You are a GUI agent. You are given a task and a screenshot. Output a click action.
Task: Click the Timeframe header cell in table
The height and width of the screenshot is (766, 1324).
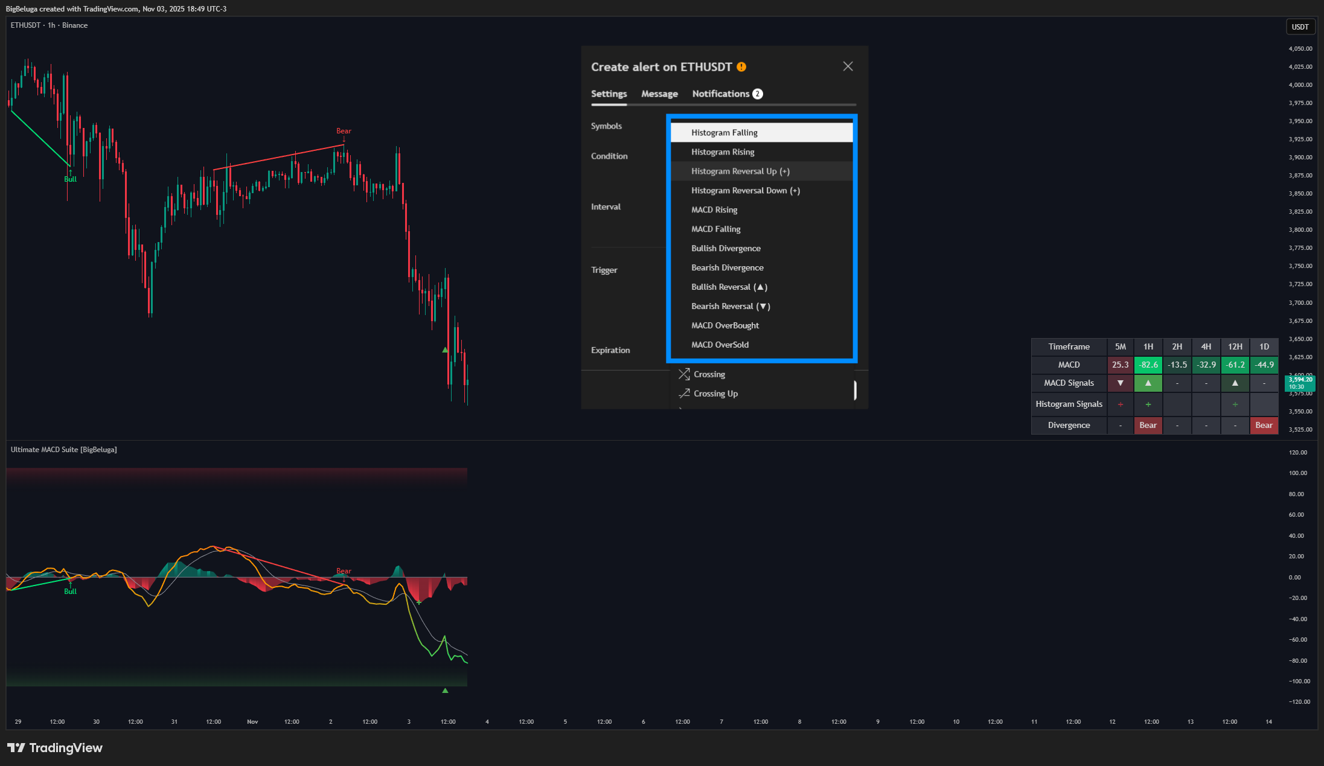click(x=1069, y=346)
